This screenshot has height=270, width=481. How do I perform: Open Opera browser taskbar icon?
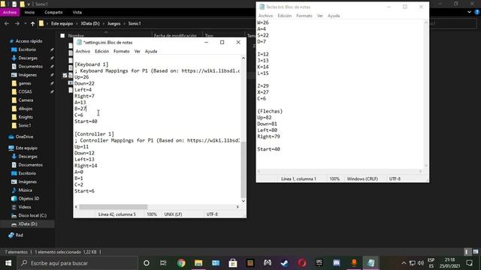coord(302,263)
